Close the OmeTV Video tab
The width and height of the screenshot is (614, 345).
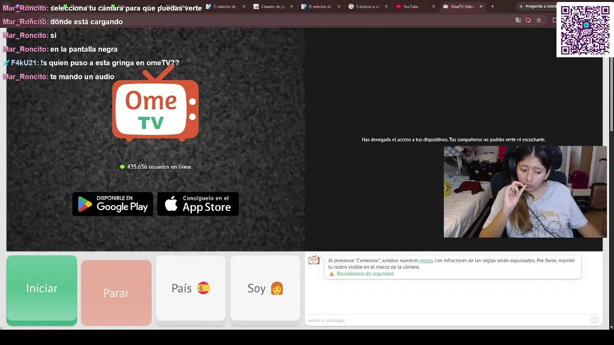[481, 7]
